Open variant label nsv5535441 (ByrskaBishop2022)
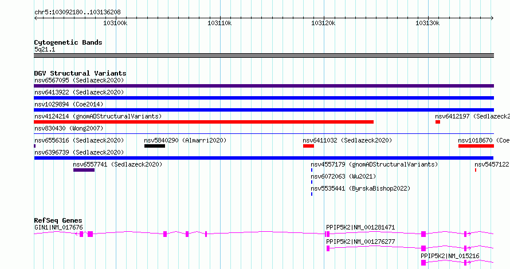This screenshot has height=269, width=510. pyautogui.click(x=360, y=188)
